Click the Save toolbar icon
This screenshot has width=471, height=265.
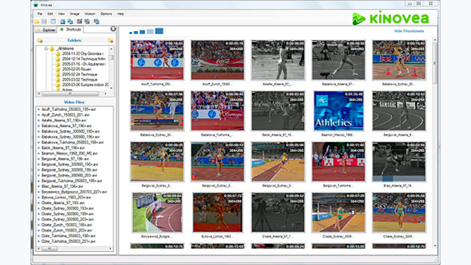click(x=44, y=21)
